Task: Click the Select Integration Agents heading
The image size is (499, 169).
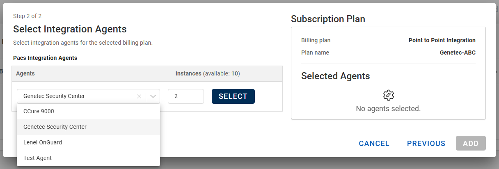Action: 70,29
